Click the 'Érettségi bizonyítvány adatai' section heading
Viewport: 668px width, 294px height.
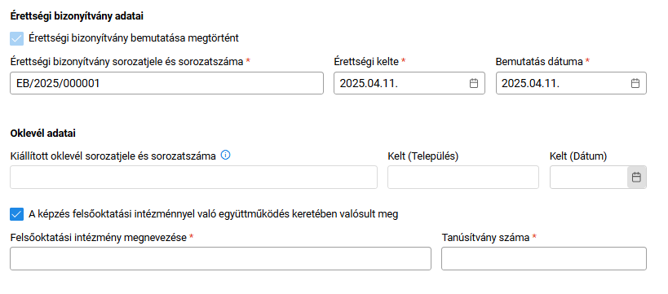[77, 16]
